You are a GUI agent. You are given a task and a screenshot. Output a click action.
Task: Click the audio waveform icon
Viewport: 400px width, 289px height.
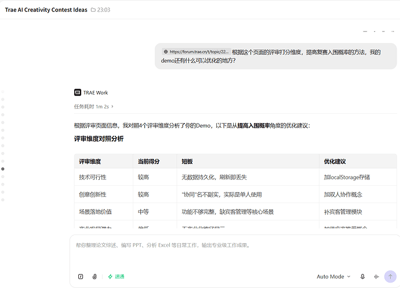point(376,276)
